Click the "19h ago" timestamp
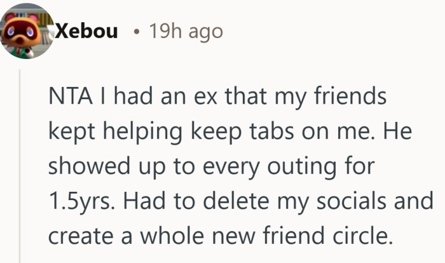 point(186,31)
